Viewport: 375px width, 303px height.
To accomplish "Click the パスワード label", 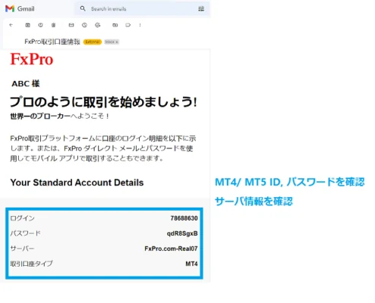I will click(25, 233).
